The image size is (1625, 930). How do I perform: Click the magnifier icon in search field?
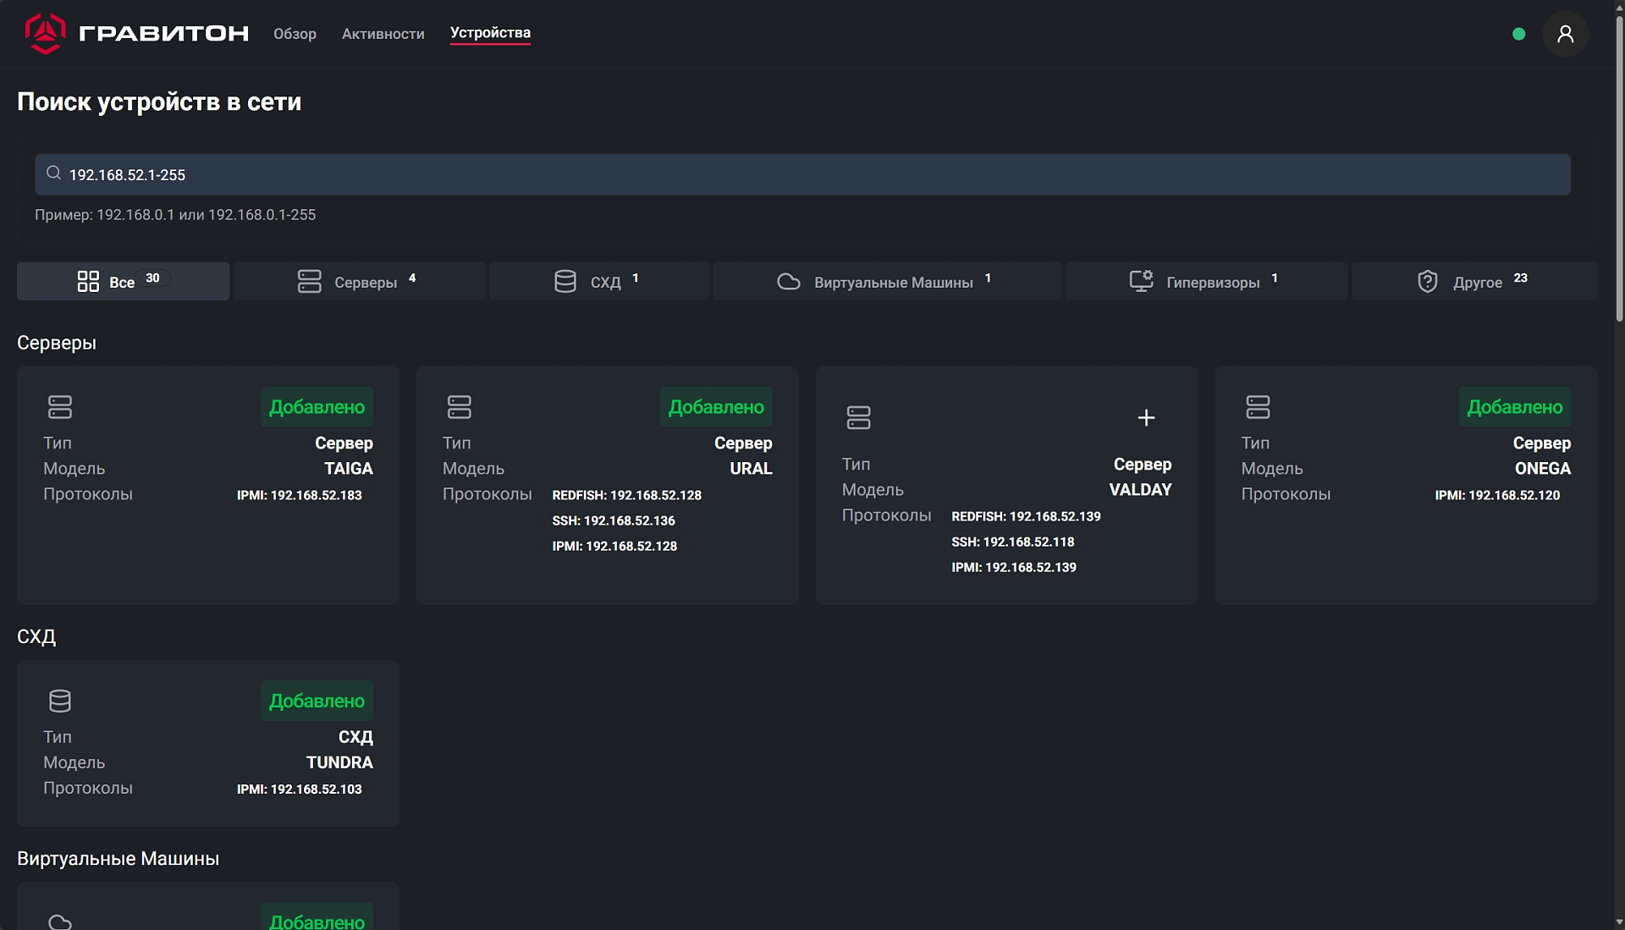[53, 173]
